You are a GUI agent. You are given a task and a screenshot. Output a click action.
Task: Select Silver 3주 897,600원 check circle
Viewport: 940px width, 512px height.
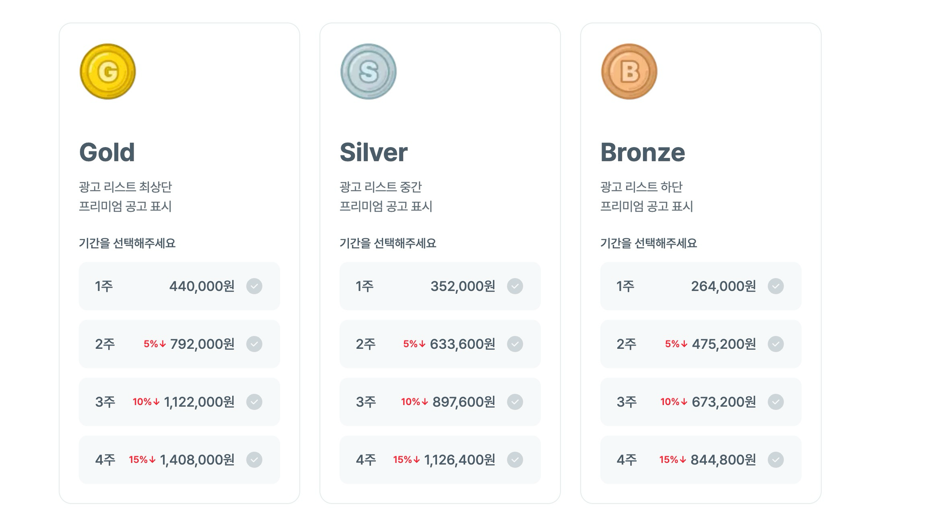pyautogui.click(x=515, y=402)
